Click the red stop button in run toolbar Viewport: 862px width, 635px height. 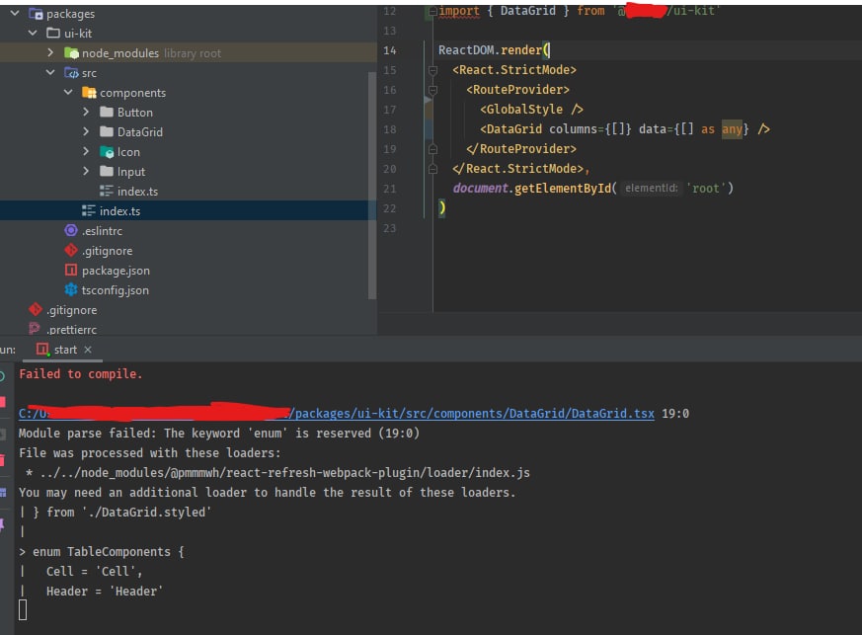(x=2, y=402)
